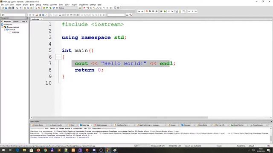Switch to the Debugger log tab

[187, 125]
